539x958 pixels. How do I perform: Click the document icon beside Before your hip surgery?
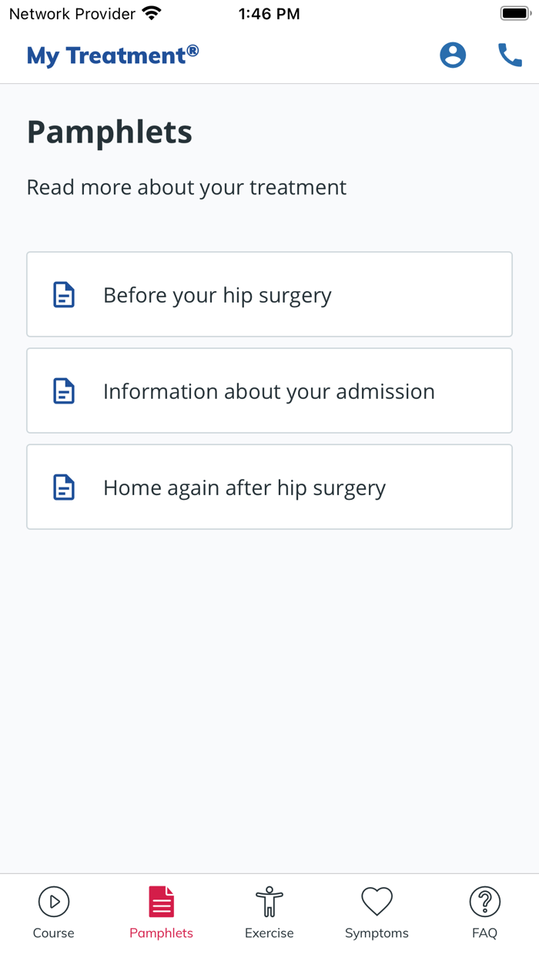coord(63,294)
